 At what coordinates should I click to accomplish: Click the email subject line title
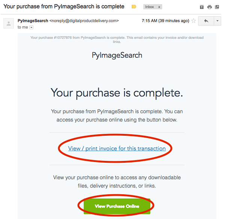point(64,7)
